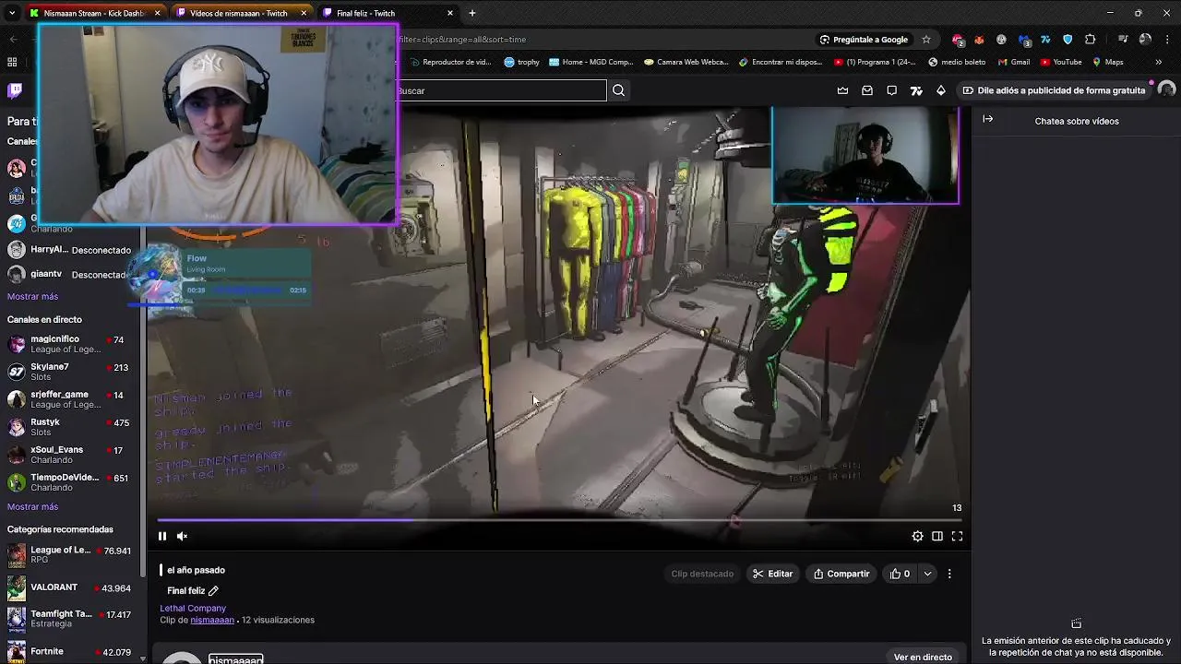
Task: Click the Twitch logo home icon
Action: pos(16,90)
